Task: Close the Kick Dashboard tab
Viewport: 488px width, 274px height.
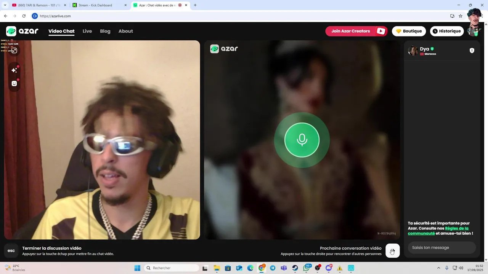Action: tap(126, 5)
